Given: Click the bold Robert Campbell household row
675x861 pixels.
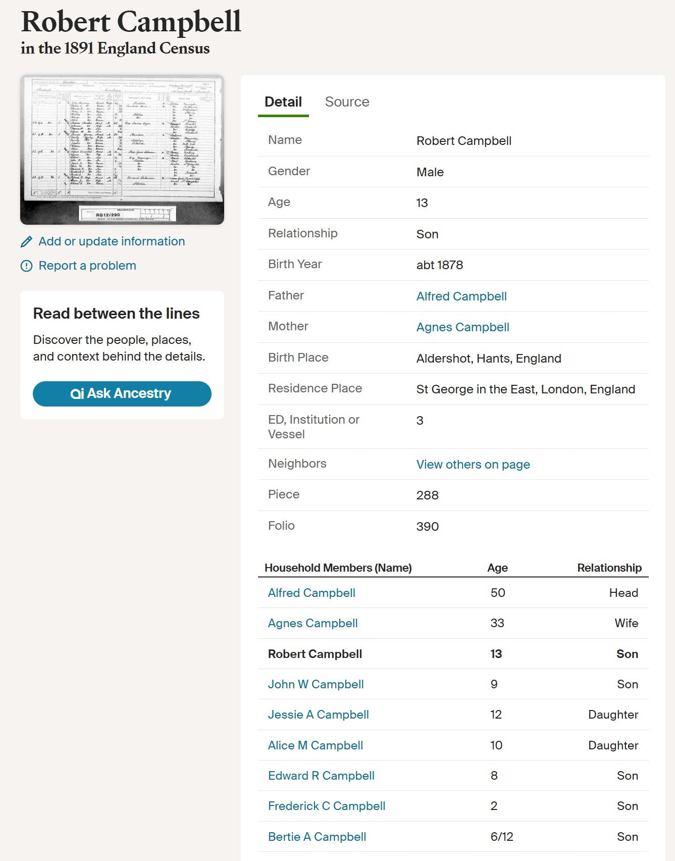Looking at the screenshot, I should 453,654.
